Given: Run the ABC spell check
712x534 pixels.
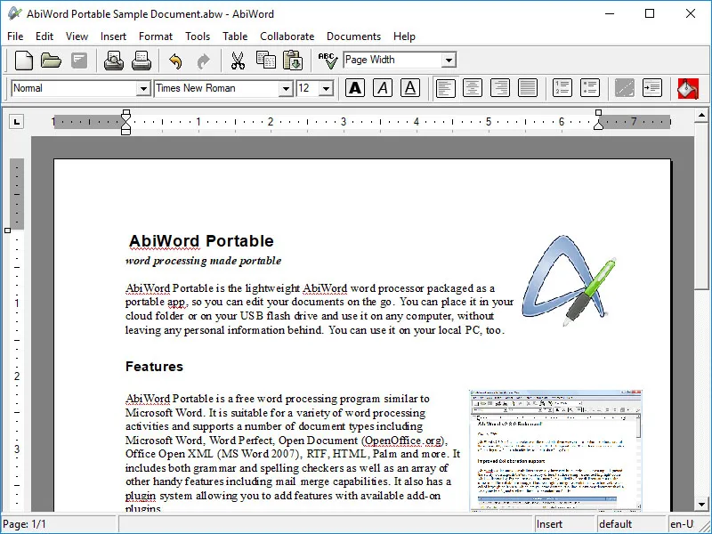Looking at the screenshot, I should tap(328, 61).
